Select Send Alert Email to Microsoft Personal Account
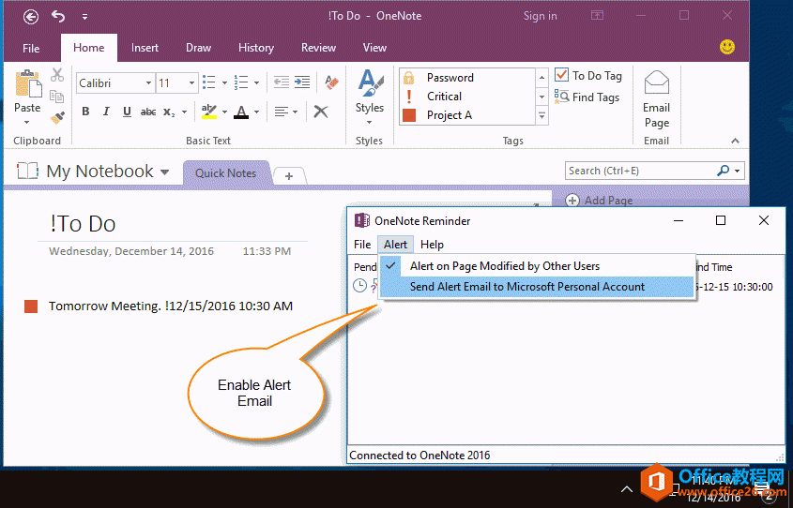Screen dimensions: 793x508 (526, 287)
